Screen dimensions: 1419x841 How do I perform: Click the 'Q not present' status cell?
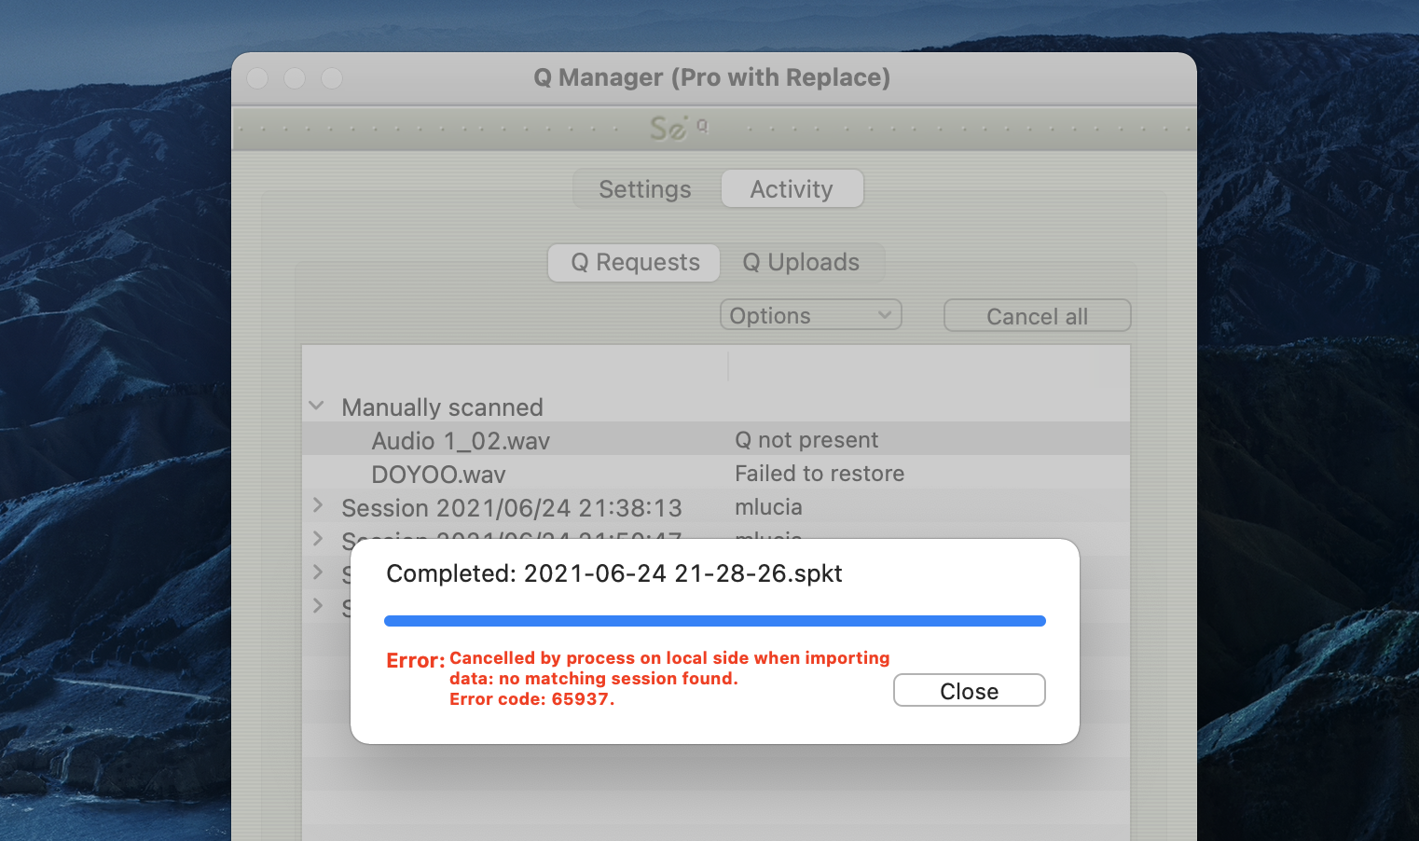click(x=806, y=440)
